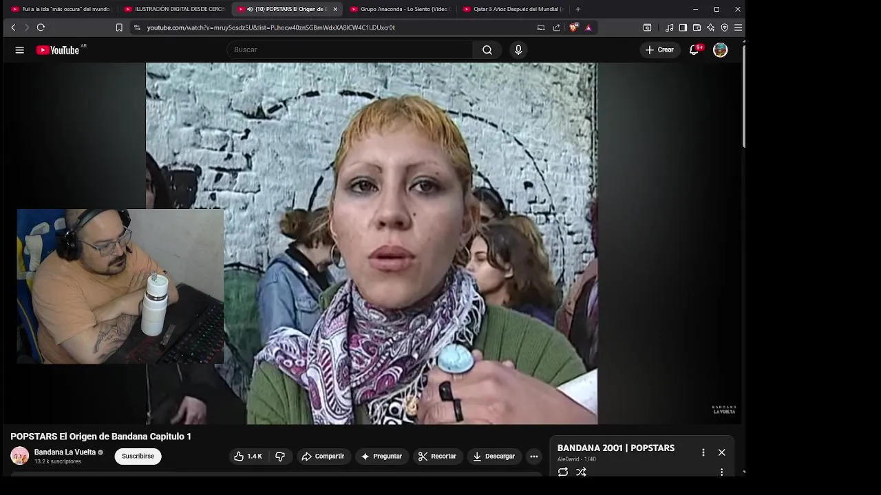The height and width of the screenshot is (495, 881).
Task: Click the search magnifier button
Action: pos(487,49)
